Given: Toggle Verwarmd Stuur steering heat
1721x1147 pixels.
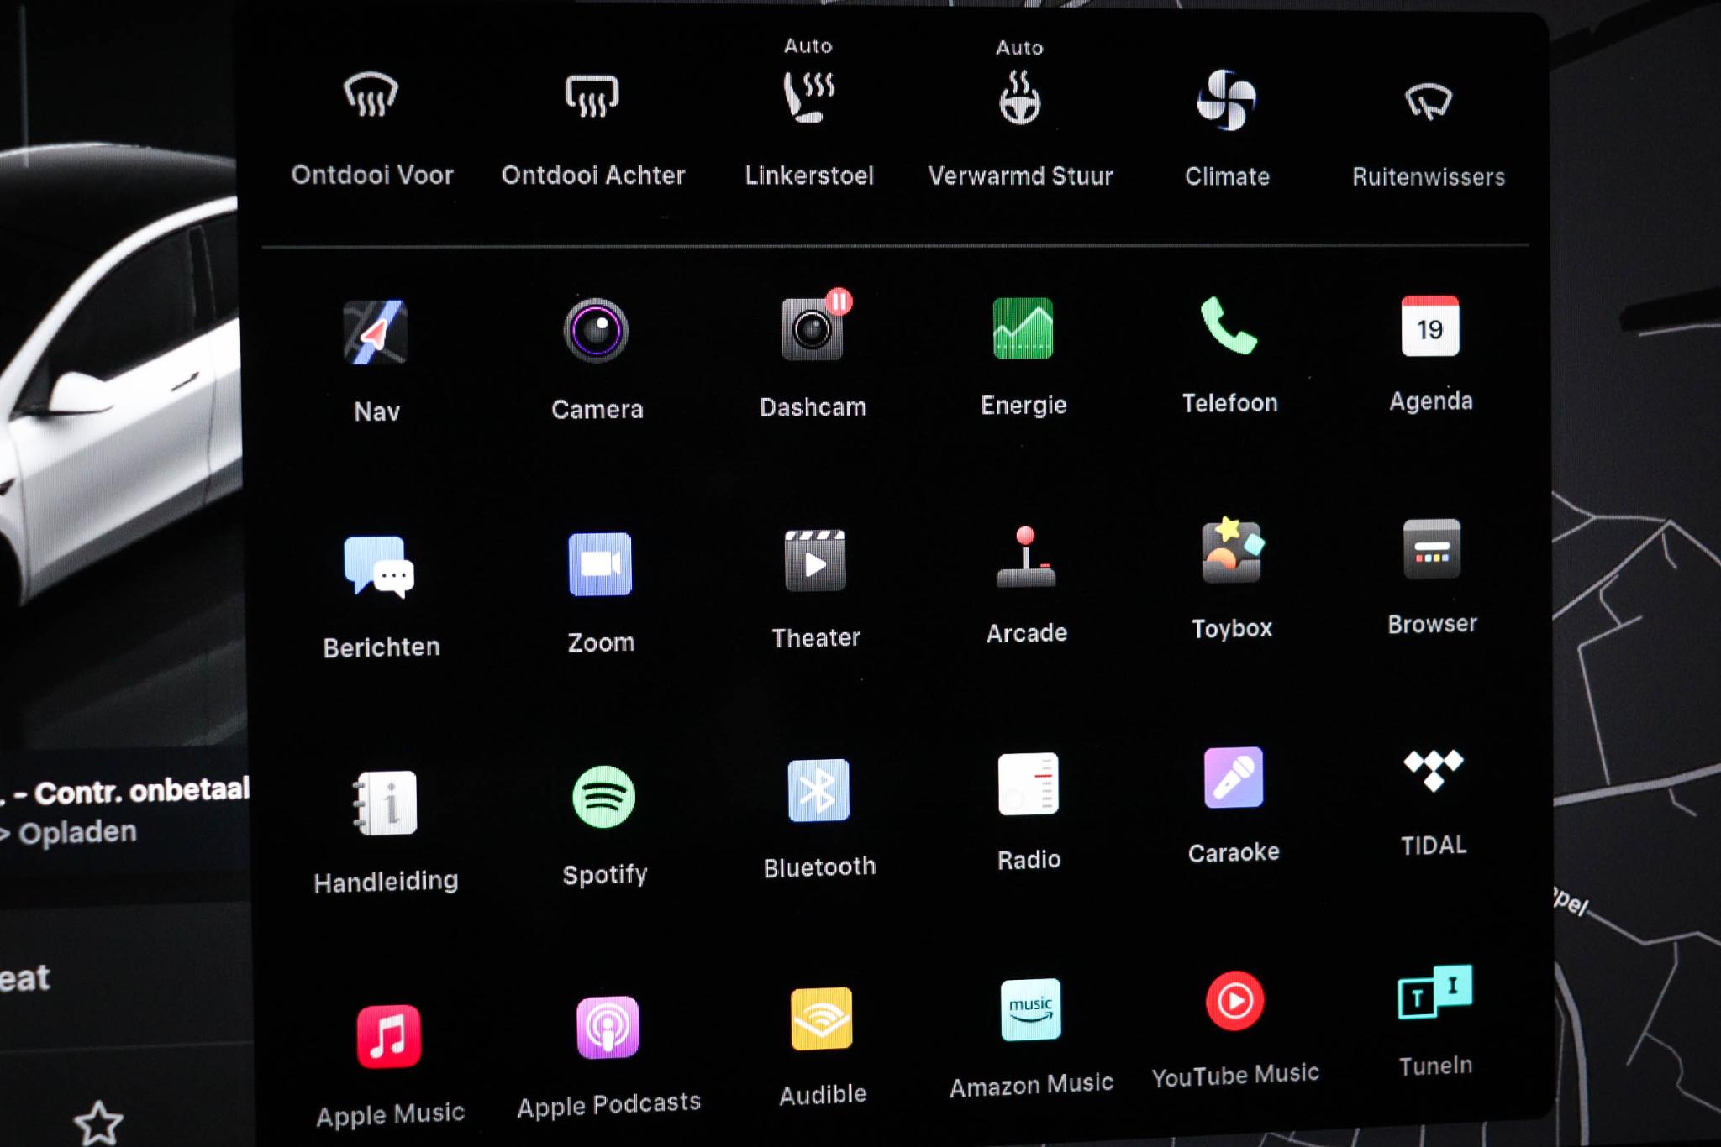Looking at the screenshot, I should [x=1019, y=99].
